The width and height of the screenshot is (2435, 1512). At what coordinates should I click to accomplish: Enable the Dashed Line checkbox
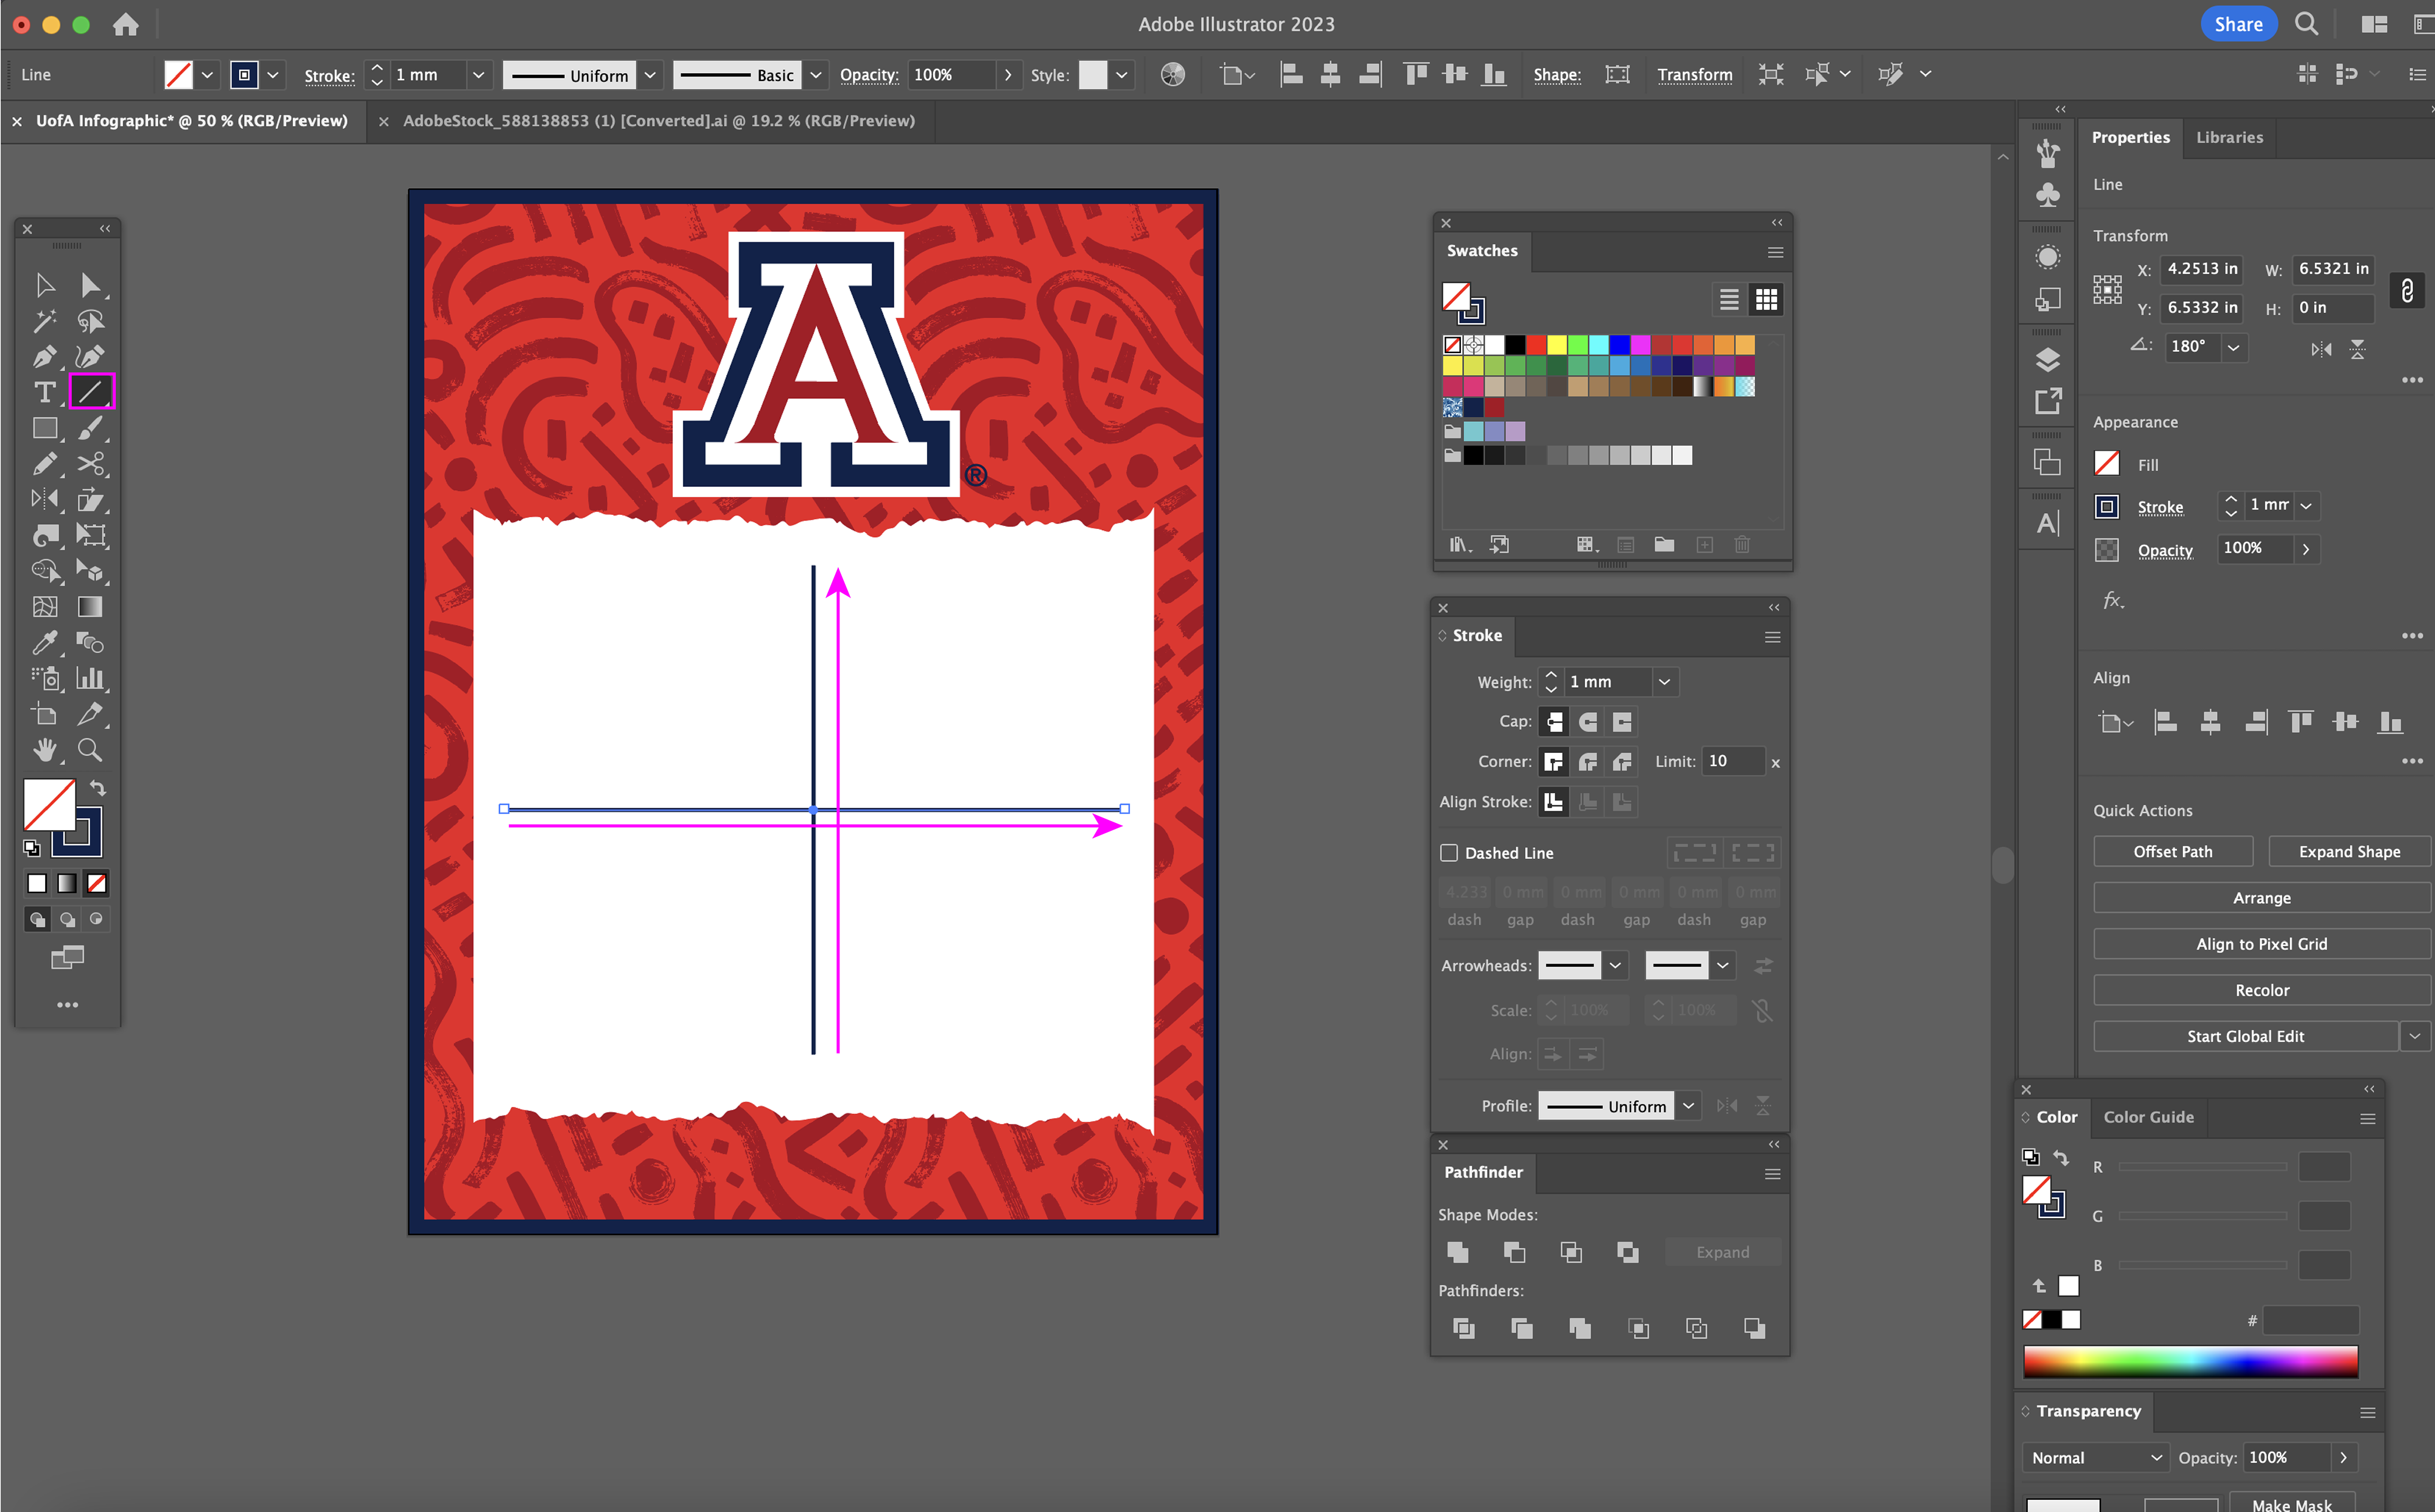coord(1449,853)
